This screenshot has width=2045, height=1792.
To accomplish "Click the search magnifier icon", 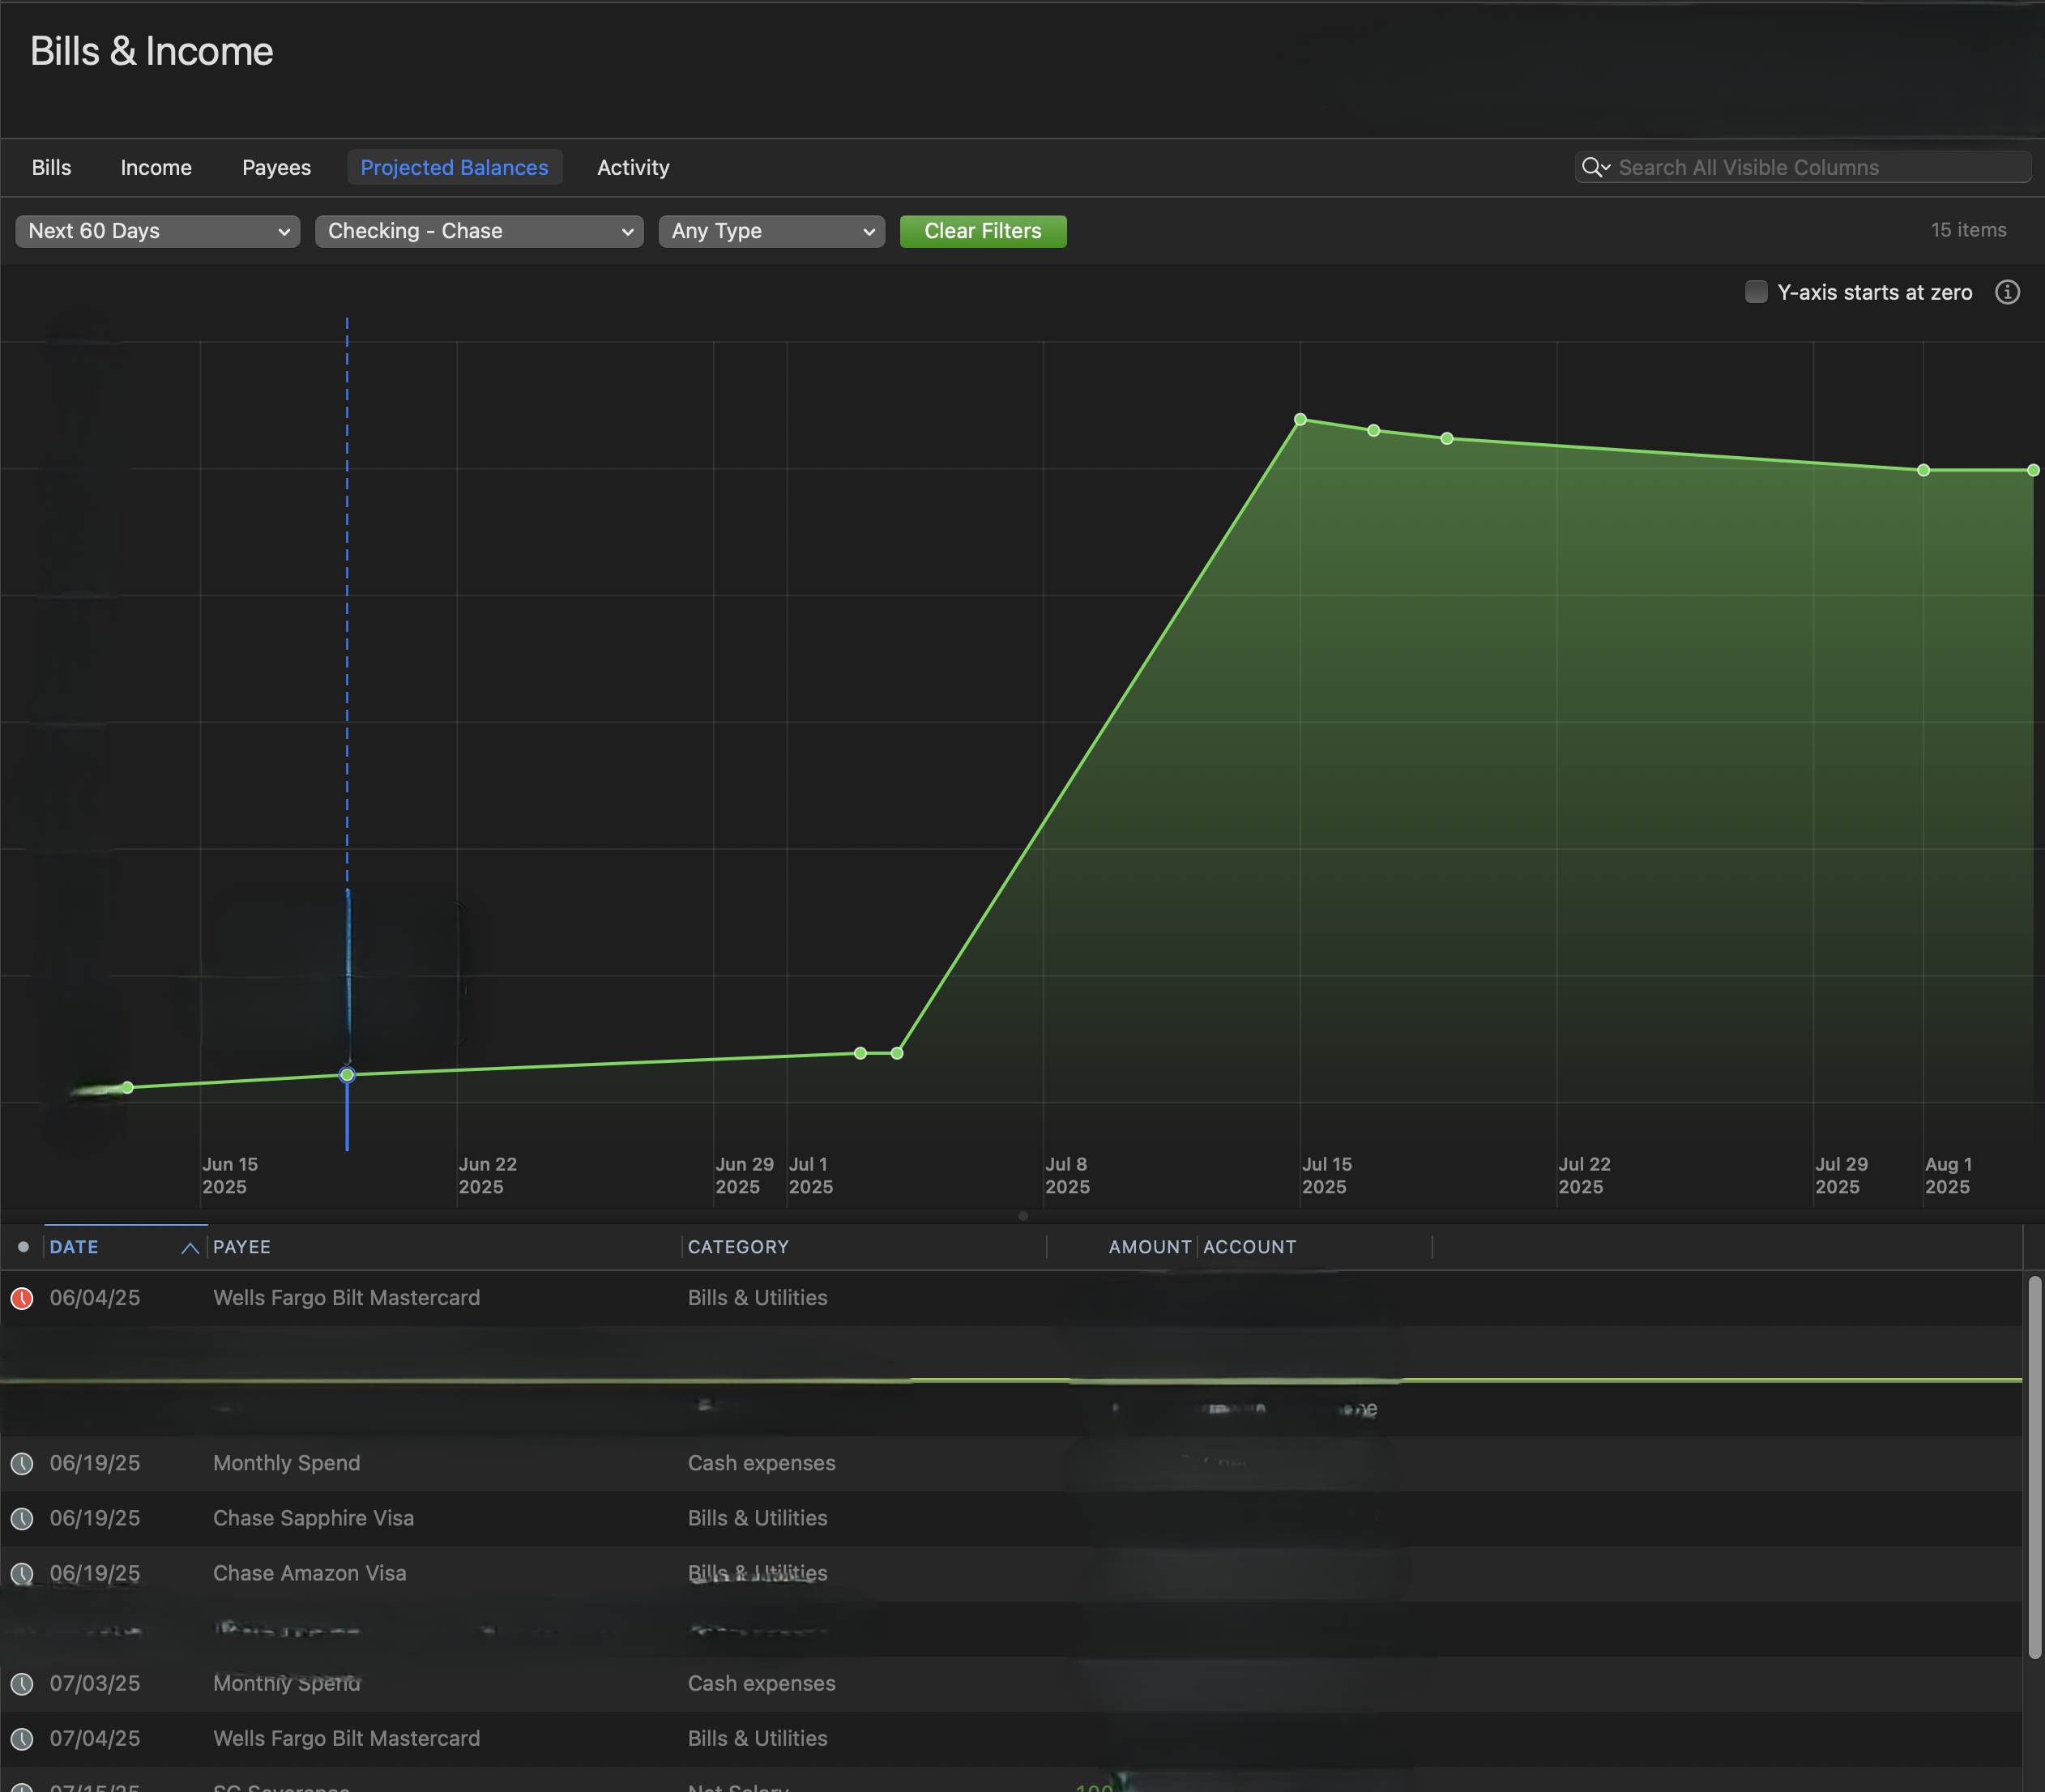I will 1591,167.
